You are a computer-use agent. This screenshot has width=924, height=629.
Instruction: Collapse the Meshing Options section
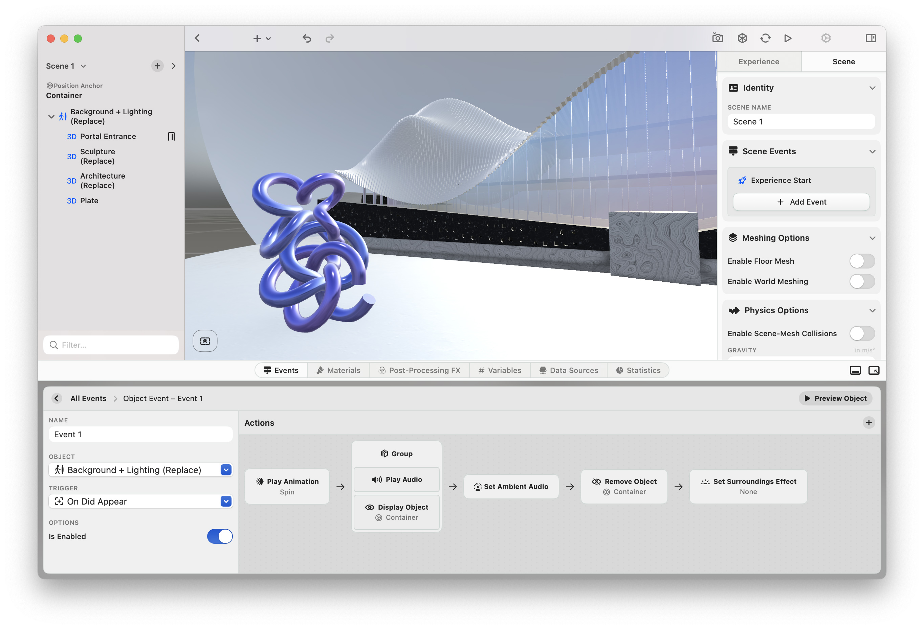tap(872, 238)
